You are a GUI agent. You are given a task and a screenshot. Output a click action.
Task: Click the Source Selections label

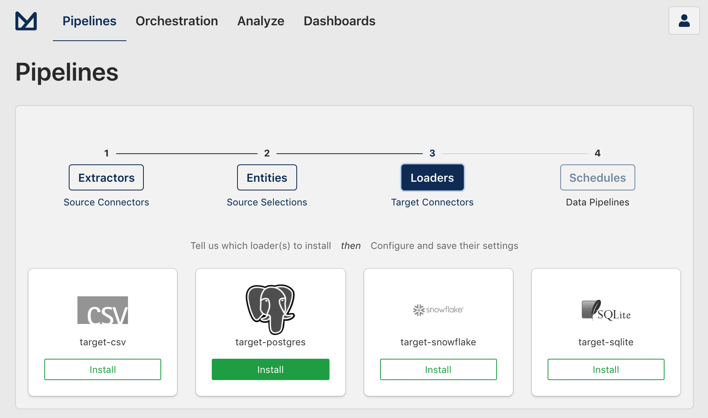267,202
